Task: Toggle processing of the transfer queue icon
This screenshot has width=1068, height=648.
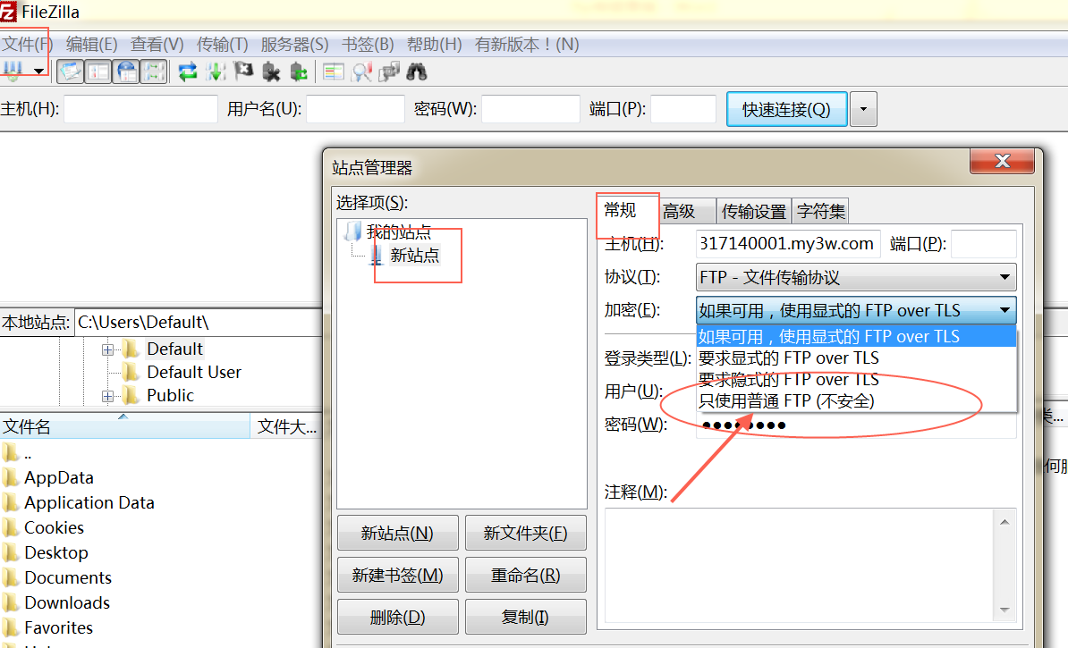Action: (x=216, y=72)
